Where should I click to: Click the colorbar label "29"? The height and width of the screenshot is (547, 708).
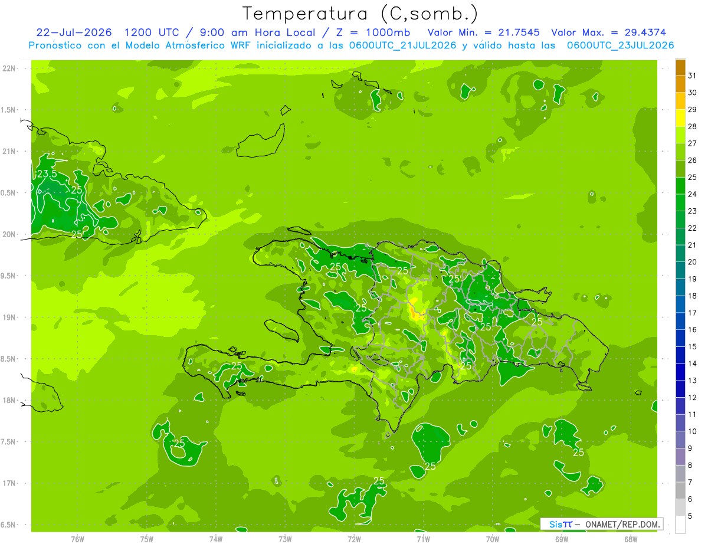click(693, 109)
